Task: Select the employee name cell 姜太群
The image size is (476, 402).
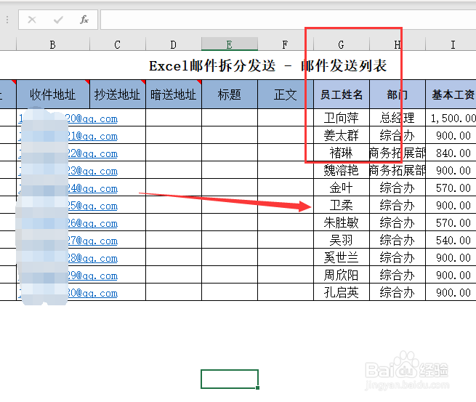Action: pyautogui.click(x=342, y=135)
